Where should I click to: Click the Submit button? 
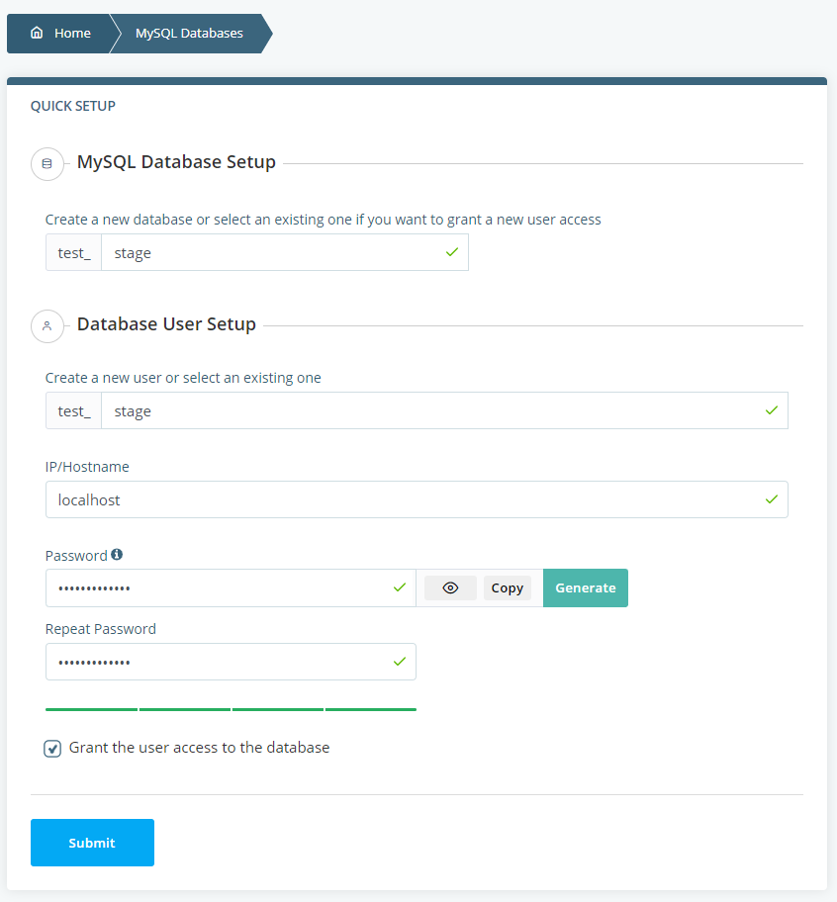click(92, 843)
